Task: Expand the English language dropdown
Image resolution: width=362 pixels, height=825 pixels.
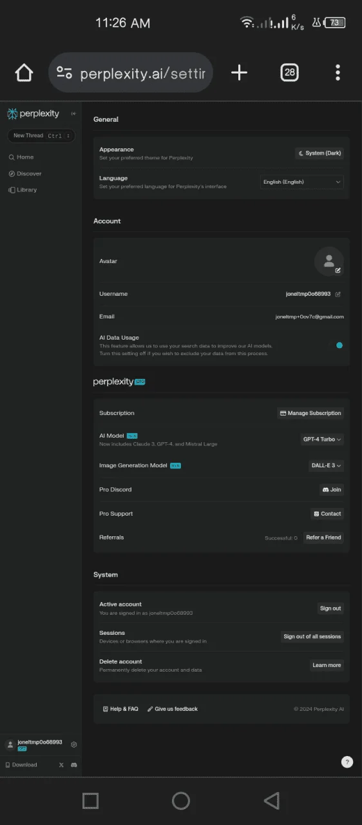Action: point(302,182)
